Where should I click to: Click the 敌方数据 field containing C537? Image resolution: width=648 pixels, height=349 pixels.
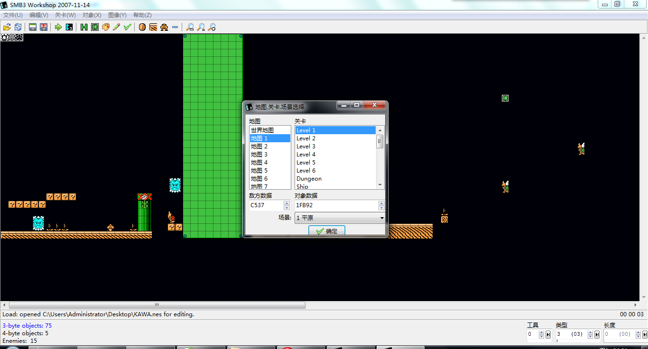click(267, 205)
